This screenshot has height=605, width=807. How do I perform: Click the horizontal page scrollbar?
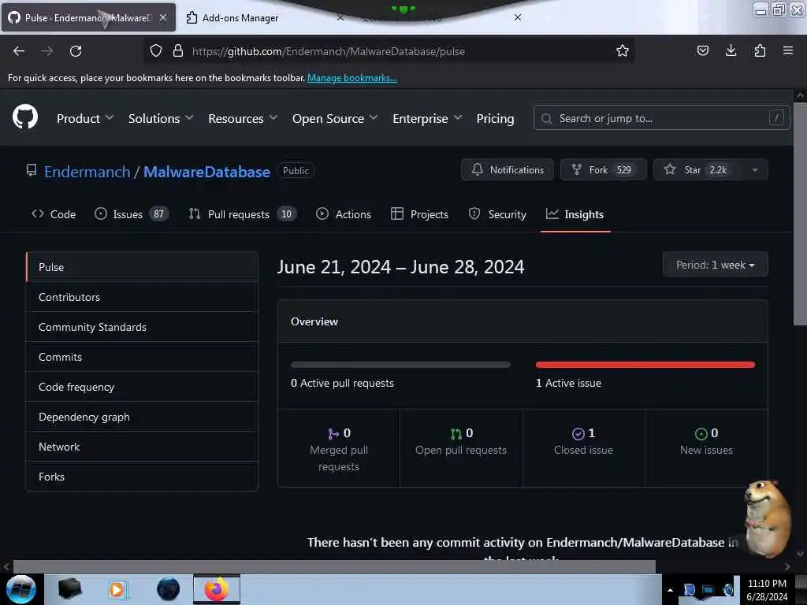(334, 566)
